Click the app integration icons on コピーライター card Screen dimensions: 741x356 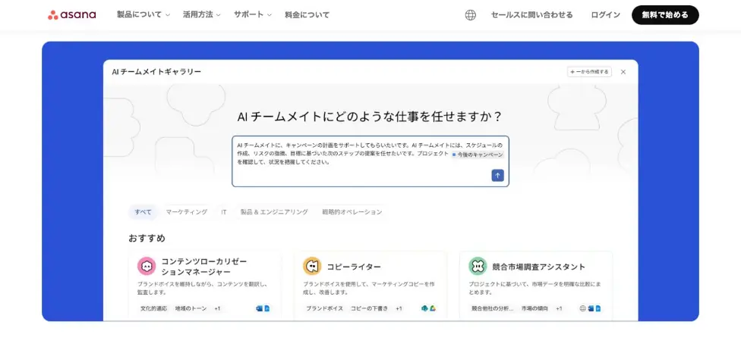coord(428,308)
